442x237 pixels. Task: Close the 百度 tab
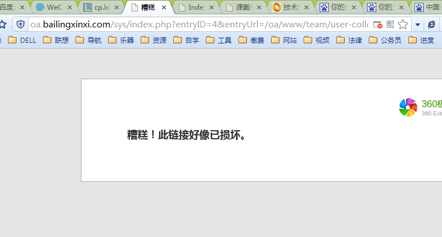22,7
